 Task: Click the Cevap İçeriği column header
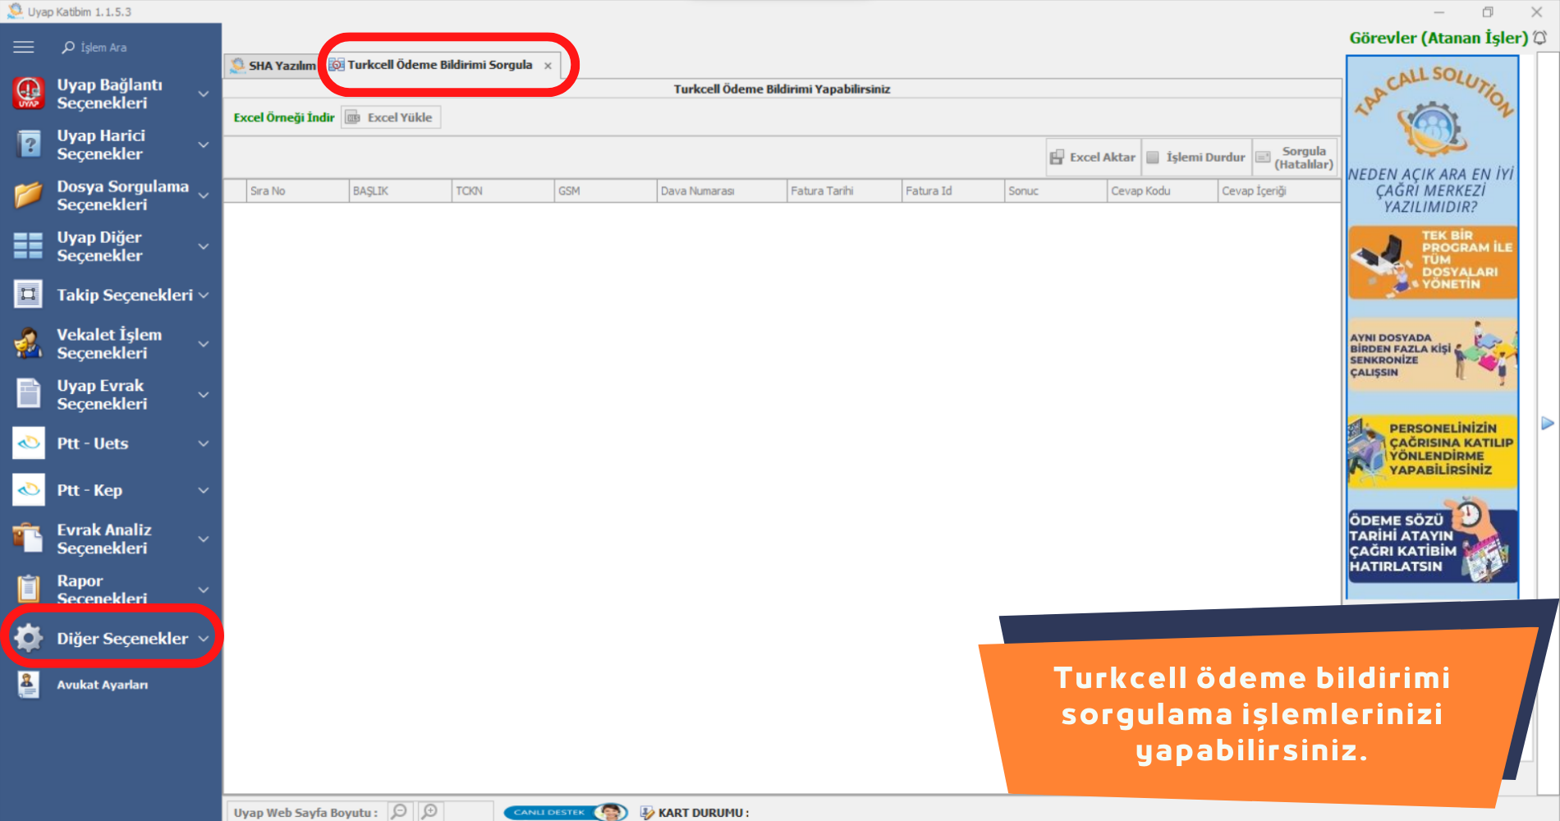point(1278,190)
